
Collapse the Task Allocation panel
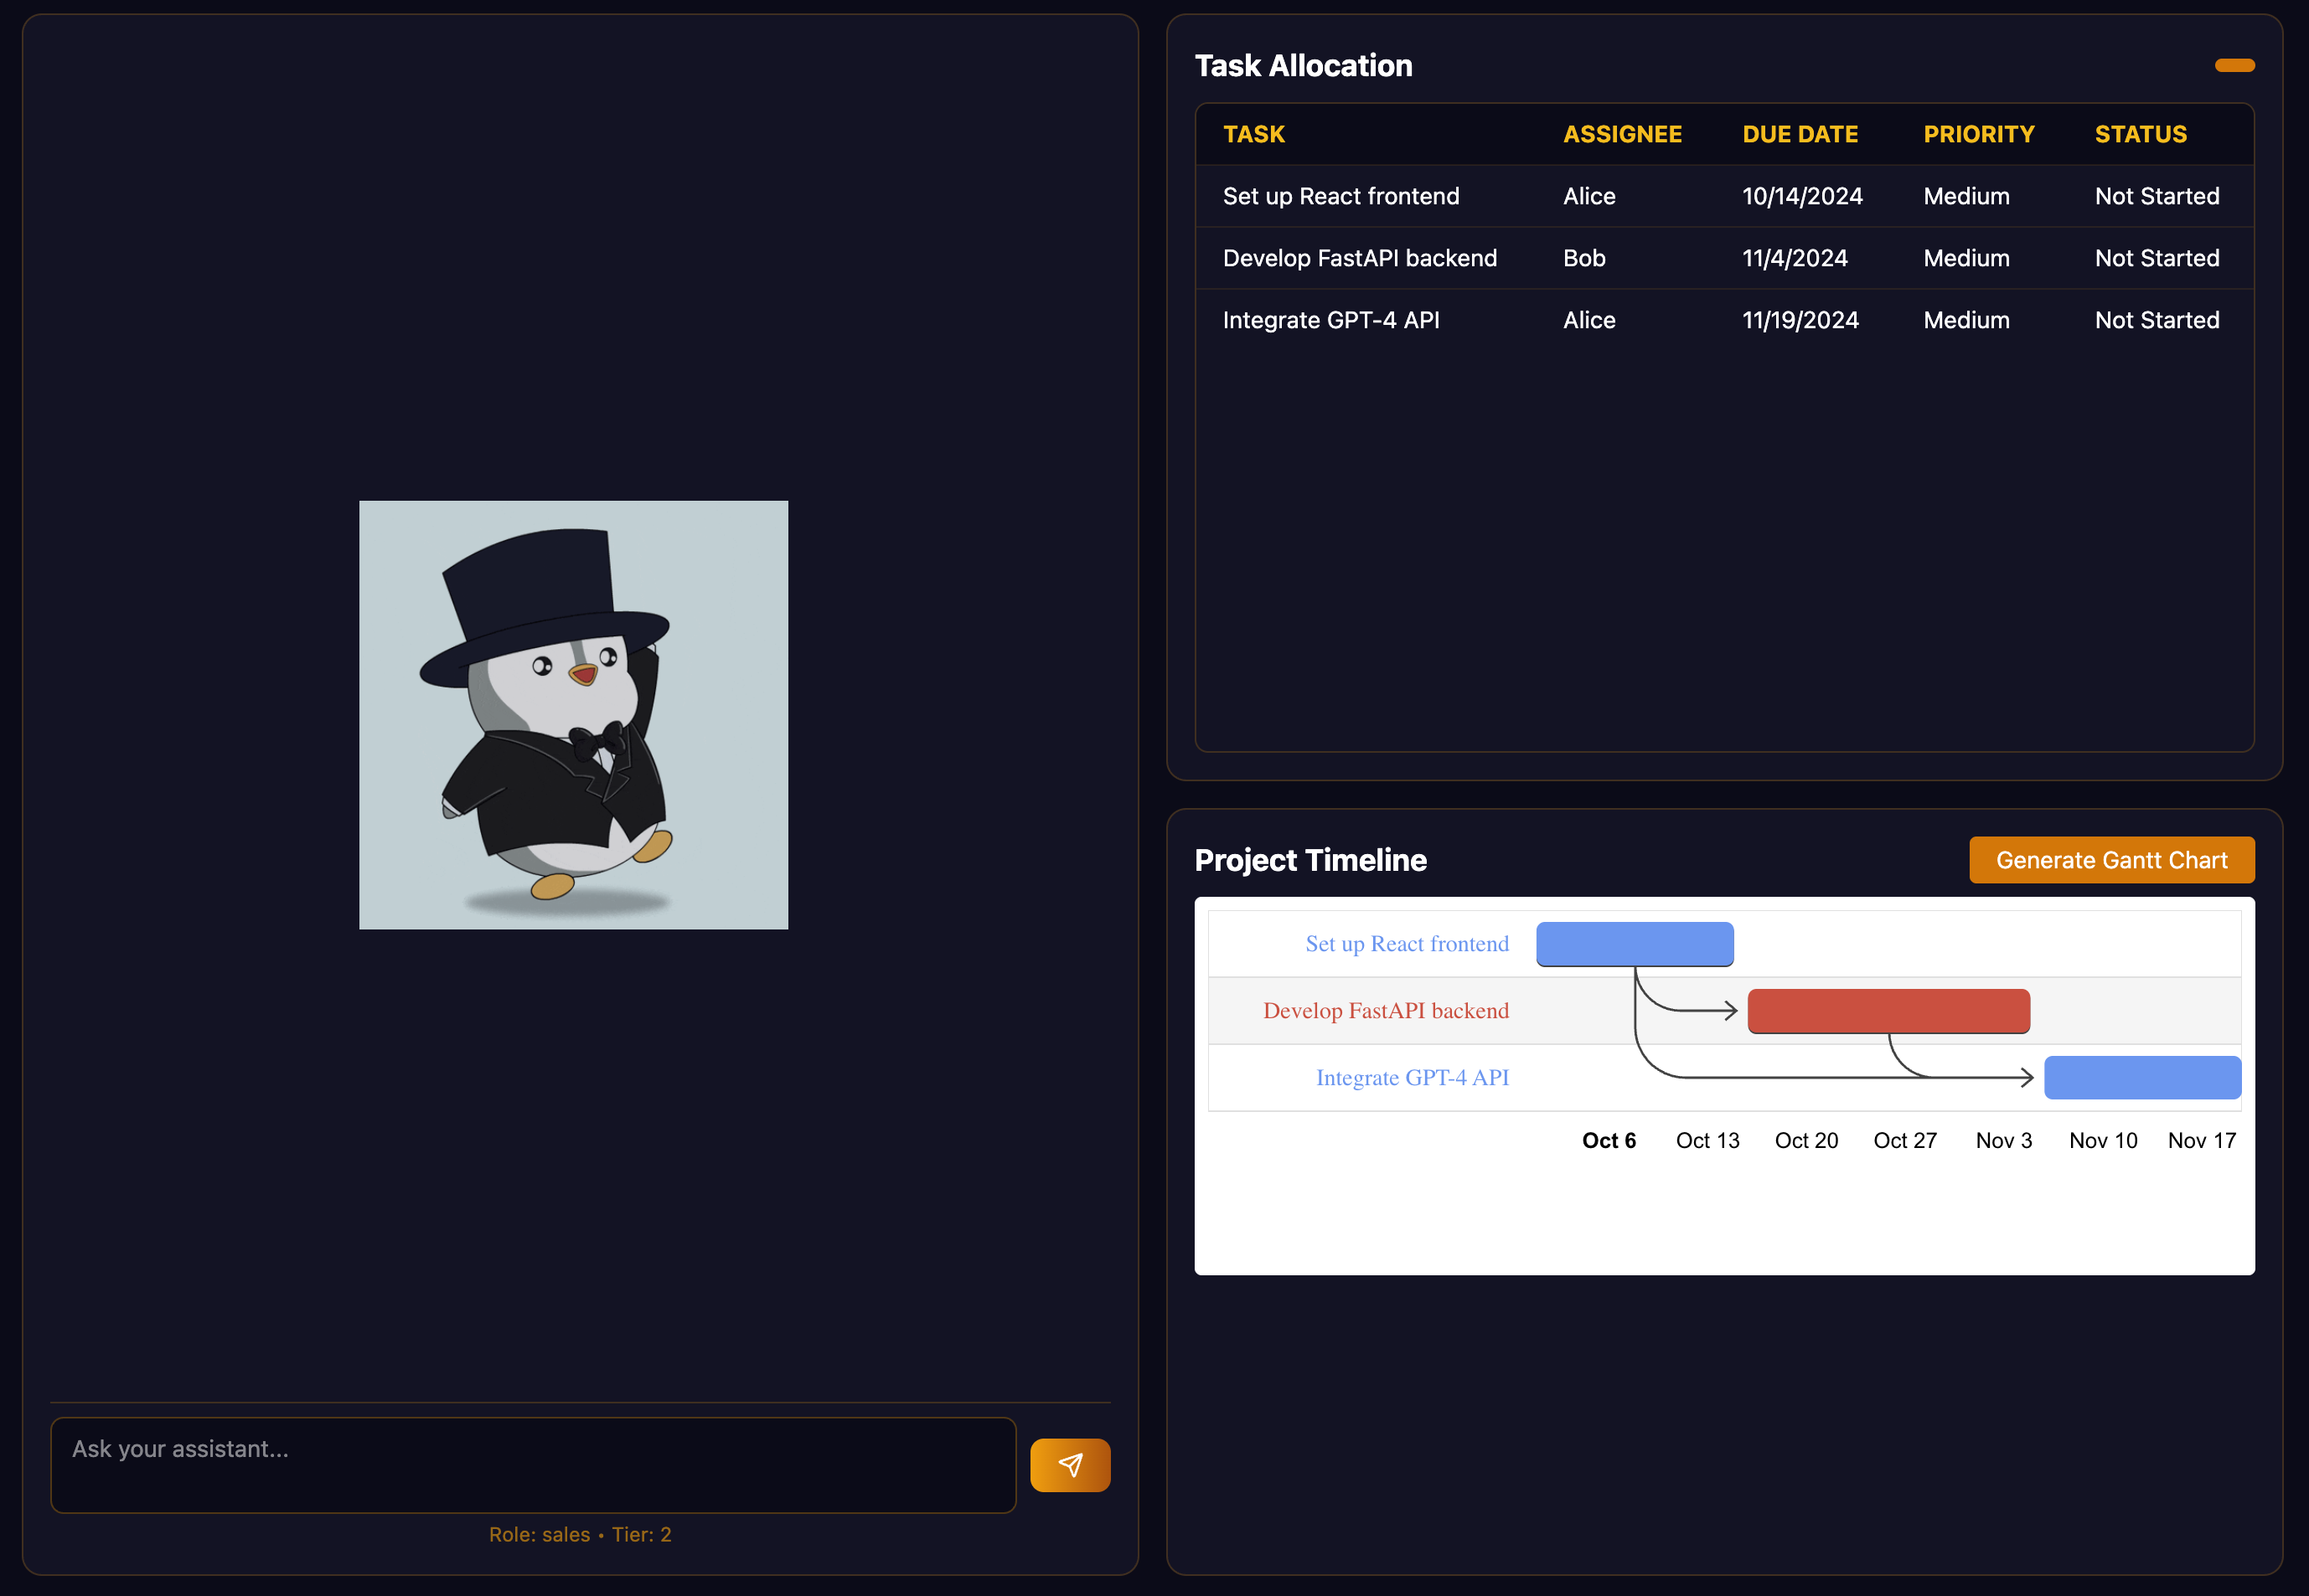click(x=2233, y=66)
